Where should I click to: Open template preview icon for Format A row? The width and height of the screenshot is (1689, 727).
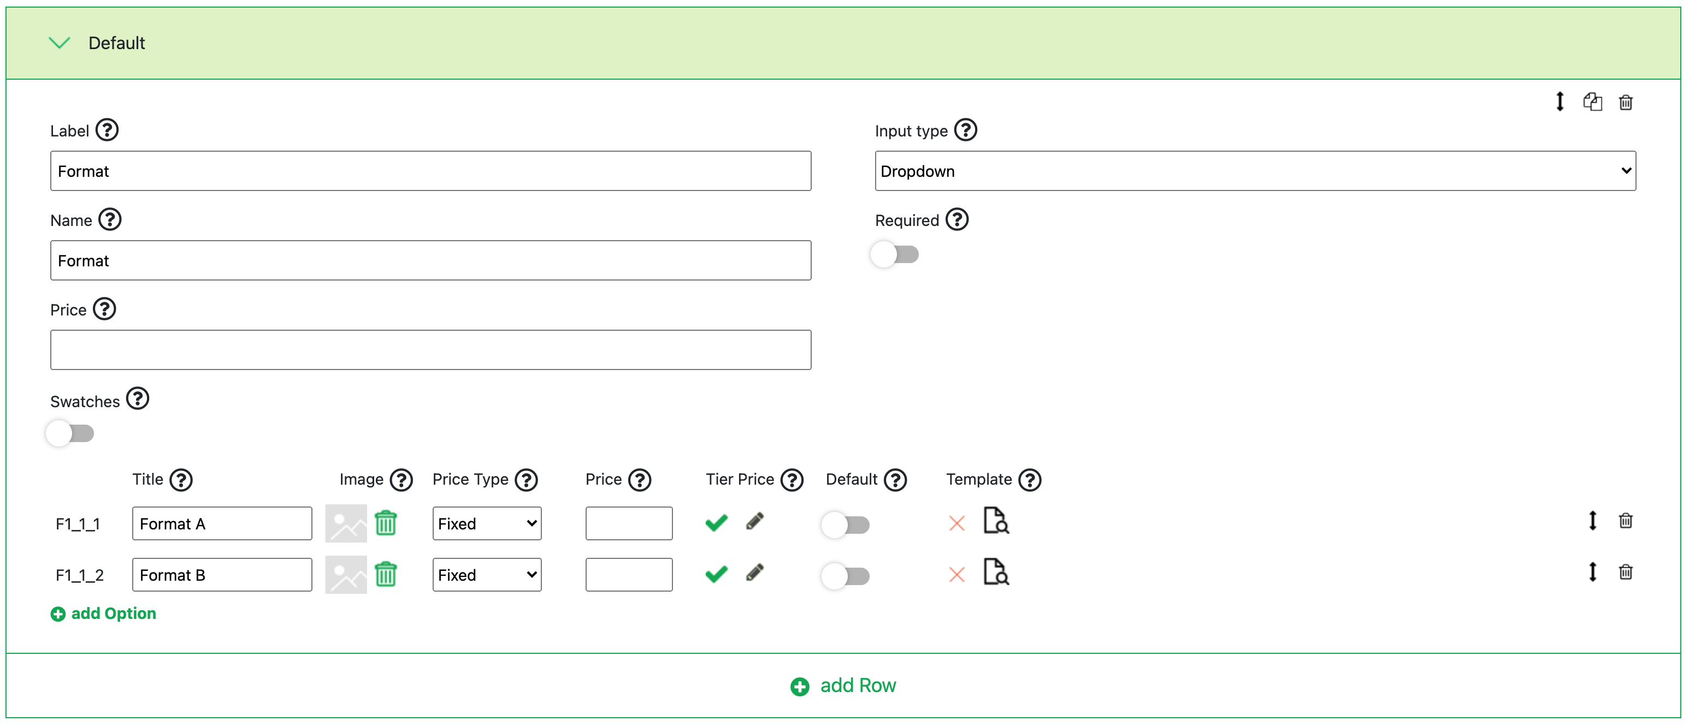(x=995, y=521)
